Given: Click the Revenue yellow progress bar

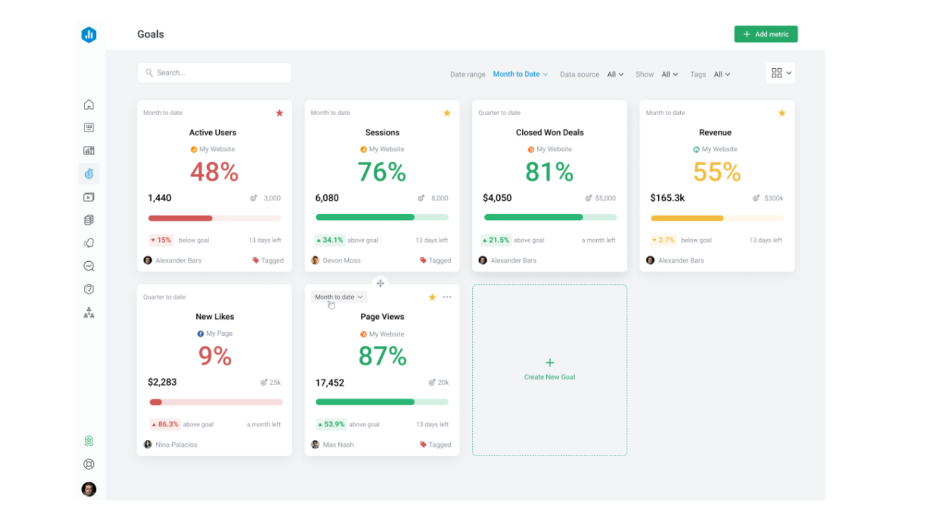Looking at the screenshot, I should (717, 218).
